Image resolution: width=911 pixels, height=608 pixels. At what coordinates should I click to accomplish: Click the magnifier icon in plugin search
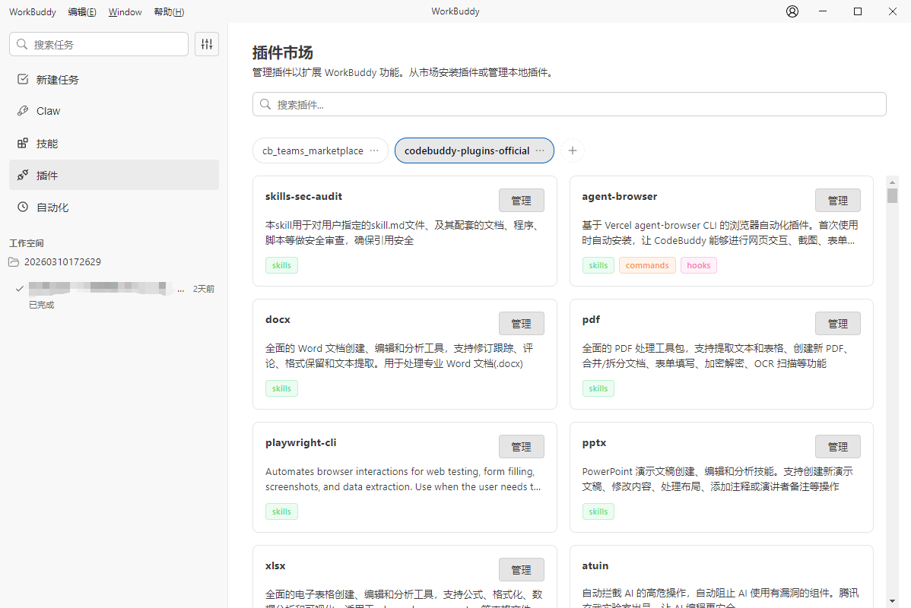pyautogui.click(x=265, y=104)
